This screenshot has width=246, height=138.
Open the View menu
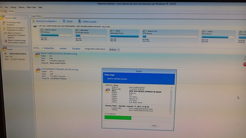pyautogui.click(x=6, y=7)
